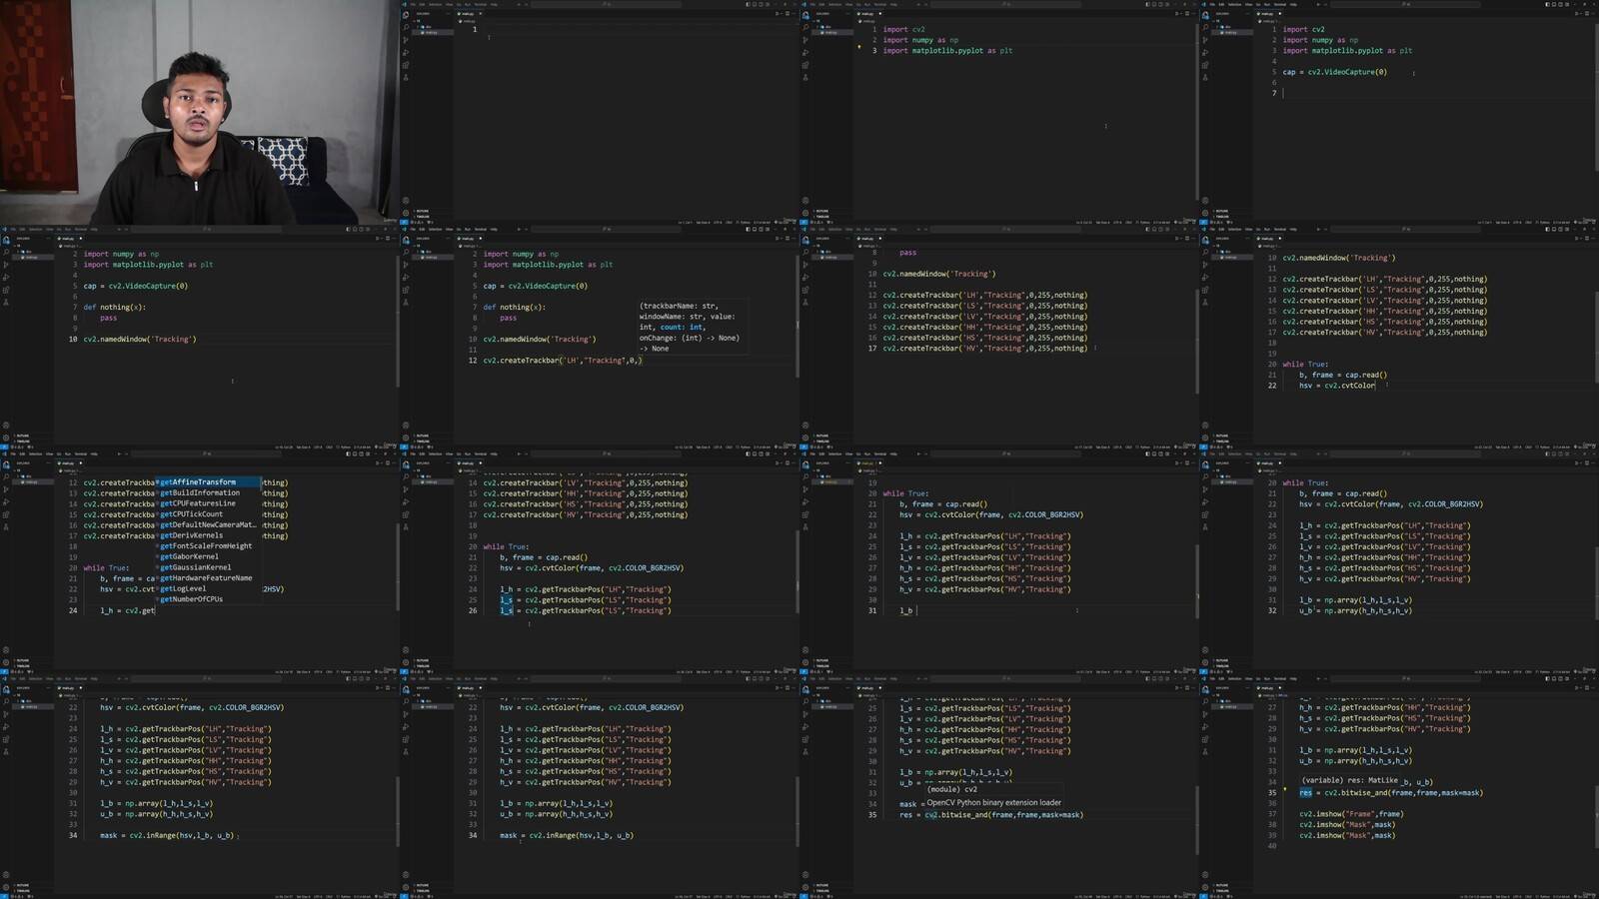1599x899 pixels.
Task: Click line 38 cv2.imshow("Mask",mask)
Action: (x=1347, y=825)
